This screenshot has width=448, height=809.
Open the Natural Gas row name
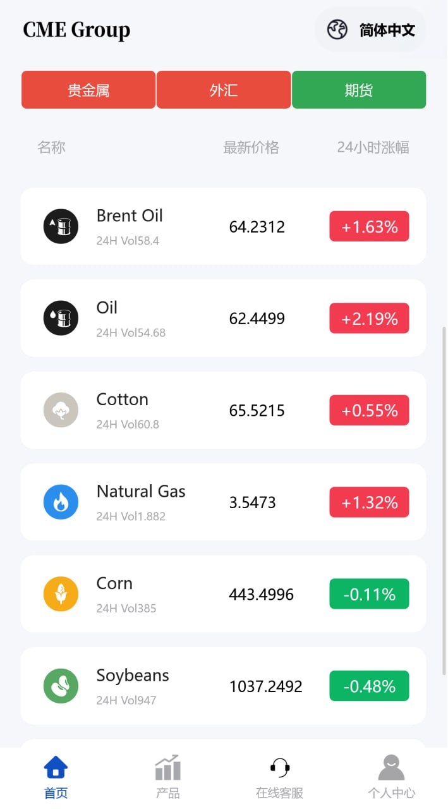click(141, 492)
